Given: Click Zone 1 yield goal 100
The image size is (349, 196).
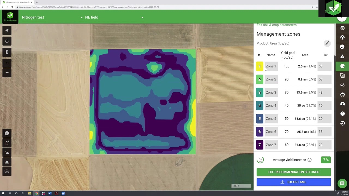Looking at the screenshot, I should point(287,66).
